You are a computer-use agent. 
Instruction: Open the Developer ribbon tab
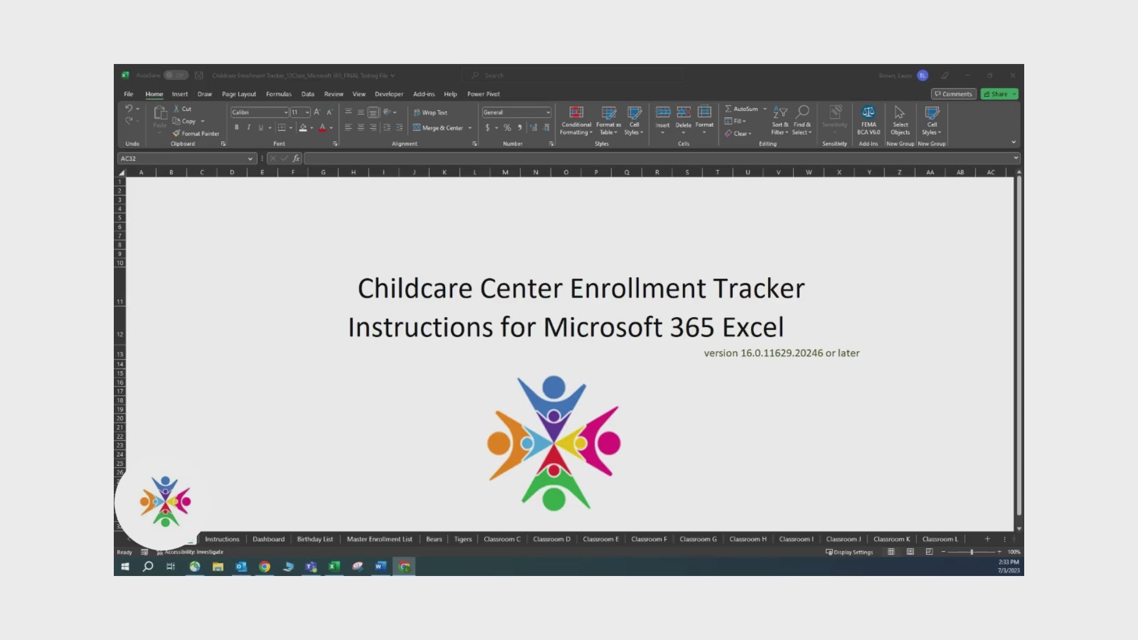tap(389, 94)
